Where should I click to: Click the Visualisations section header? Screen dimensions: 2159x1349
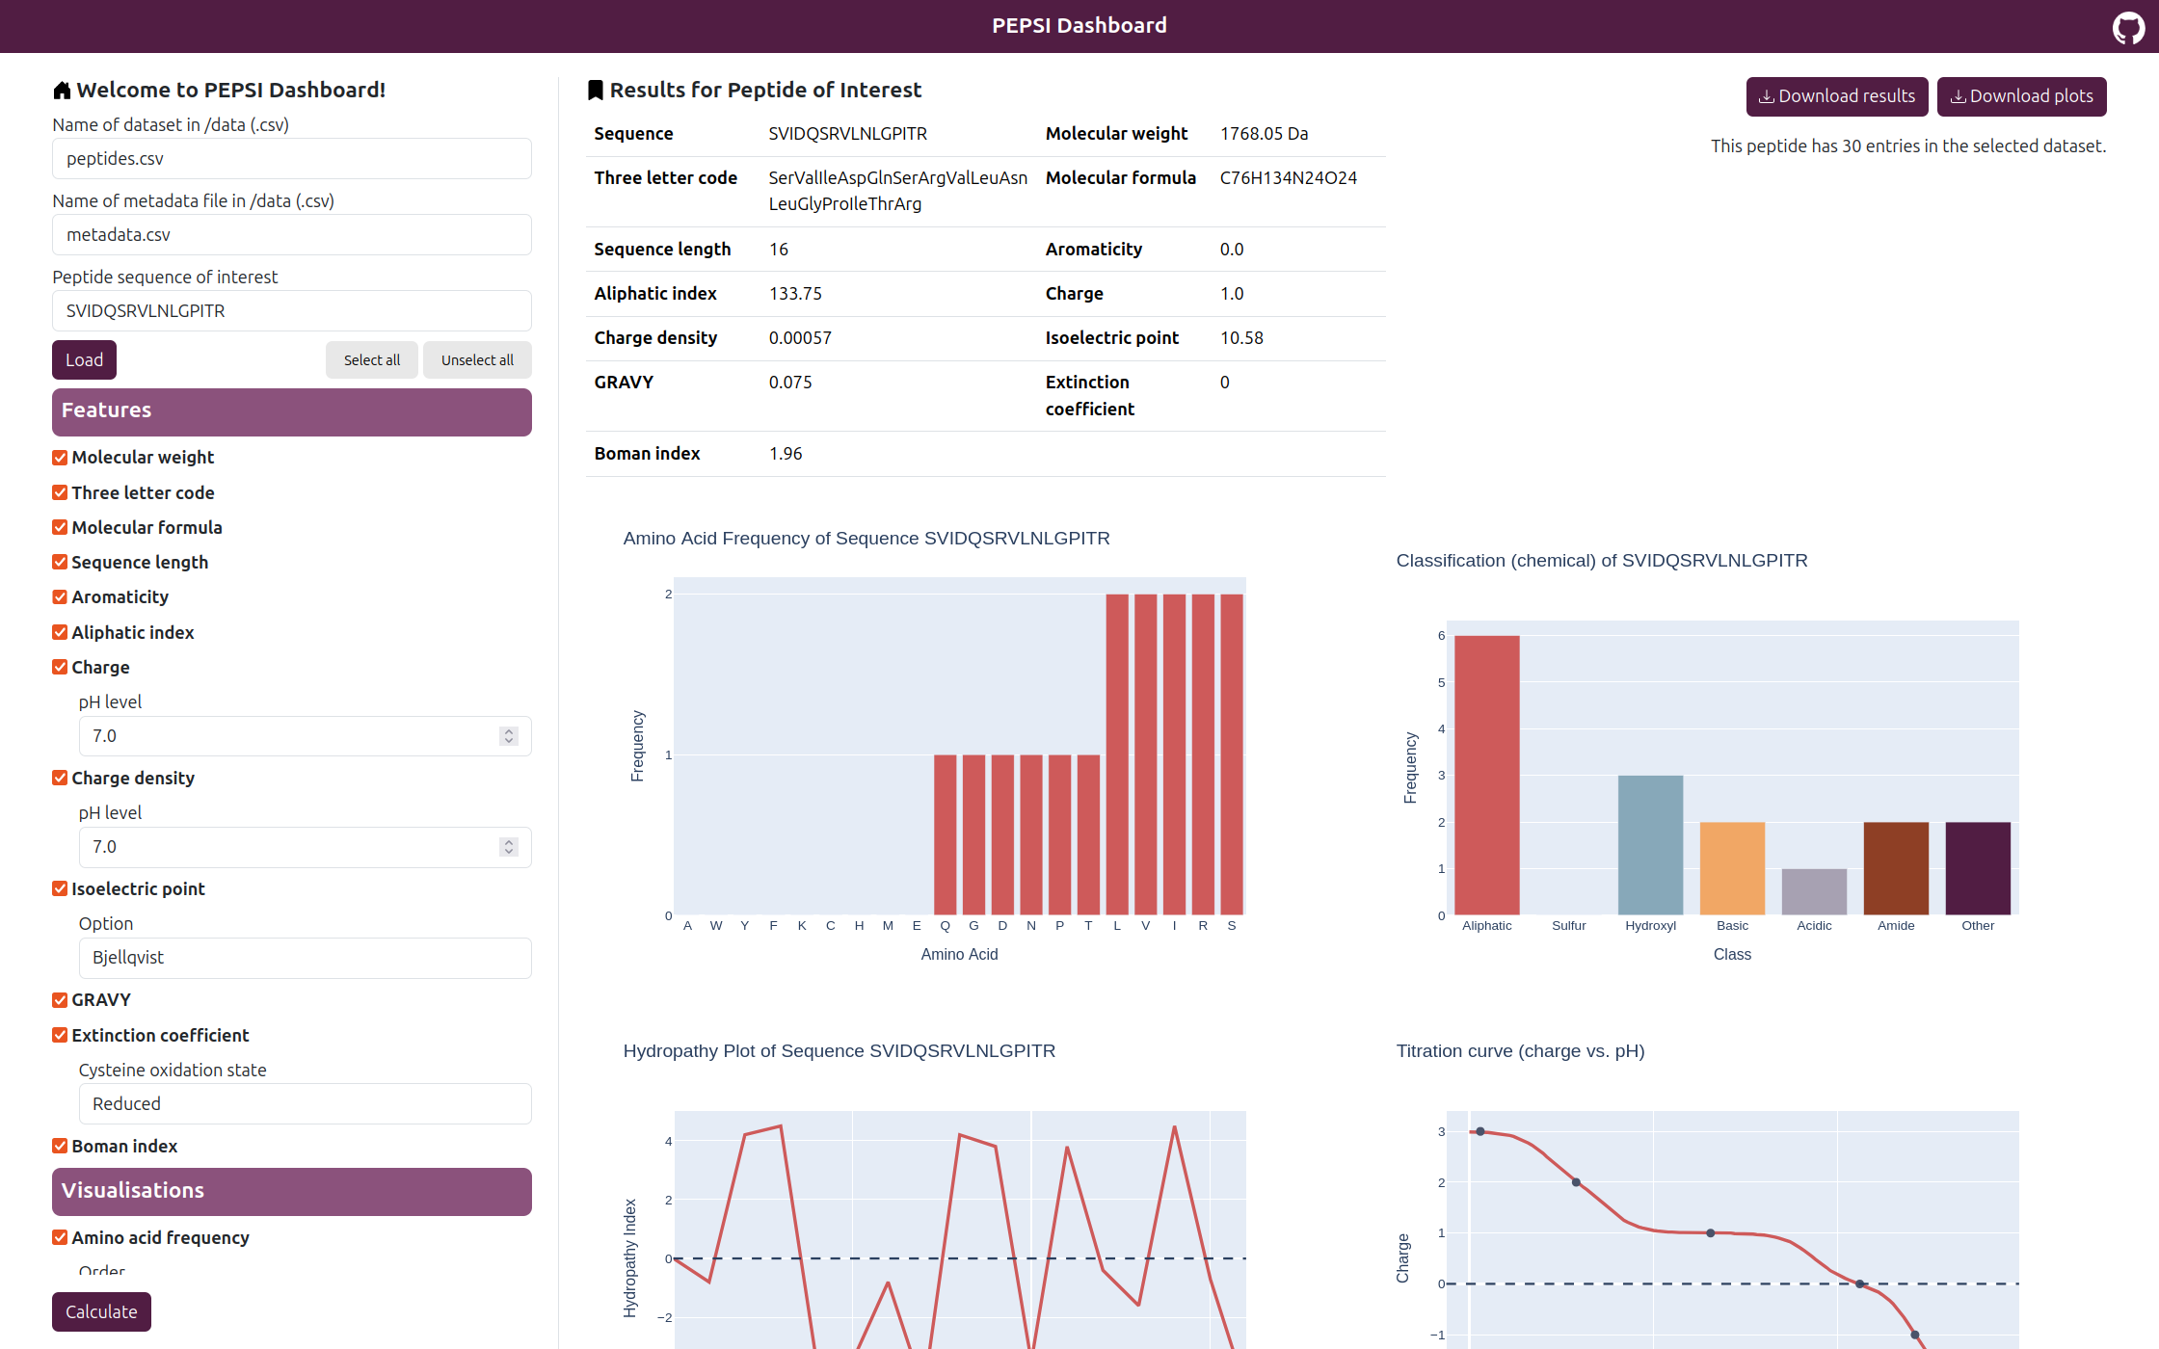(292, 1191)
